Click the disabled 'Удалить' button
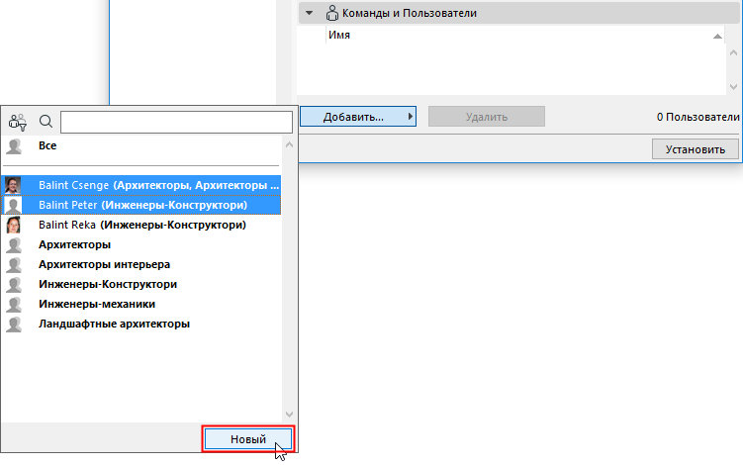Image resolution: width=743 pixels, height=465 pixels. [487, 117]
